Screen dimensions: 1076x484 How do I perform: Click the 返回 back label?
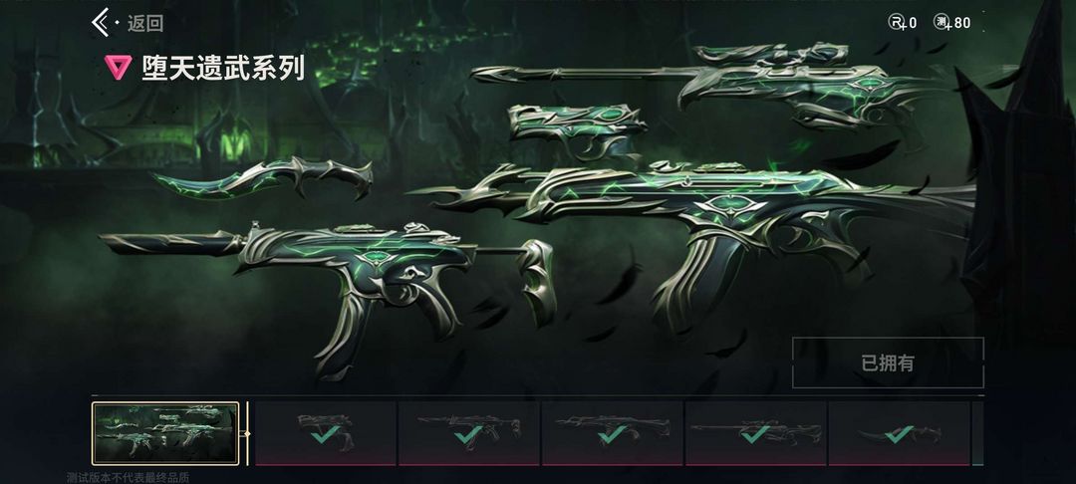coord(145,23)
